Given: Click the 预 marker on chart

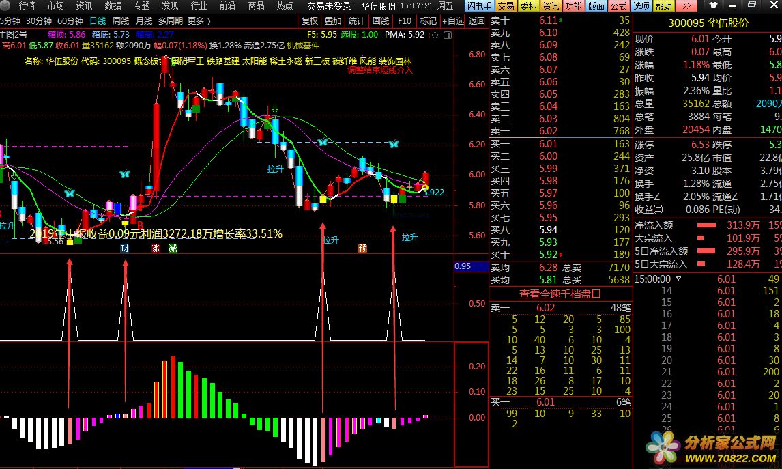Looking at the screenshot, I should 362,248.
